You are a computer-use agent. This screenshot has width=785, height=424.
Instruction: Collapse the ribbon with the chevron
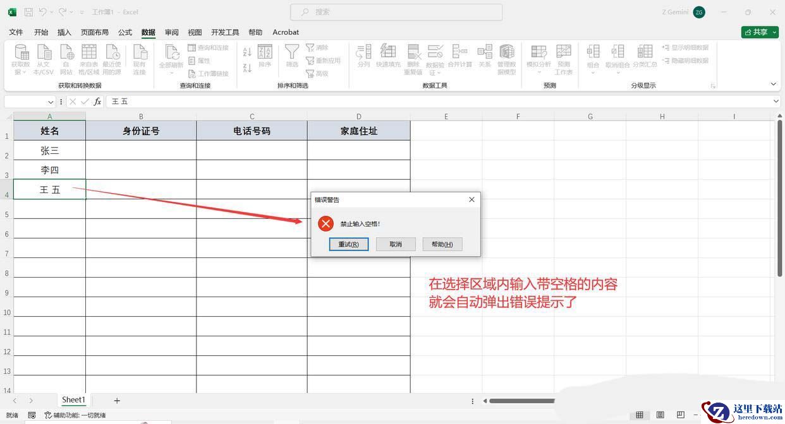click(x=773, y=84)
